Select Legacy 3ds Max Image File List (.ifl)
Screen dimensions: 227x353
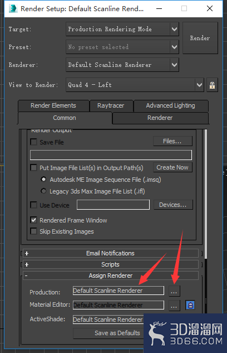[43, 191]
